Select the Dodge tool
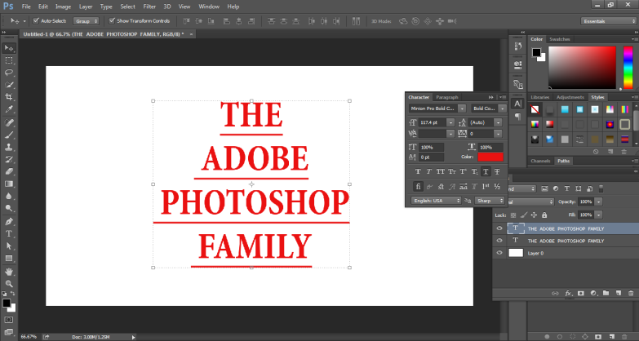Image resolution: width=639 pixels, height=341 pixels. [x=9, y=208]
